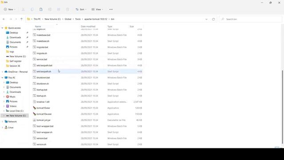284x160 pixels.
Task: Select Self register folder in sidebar
Action: pyautogui.click(x=16, y=61)
